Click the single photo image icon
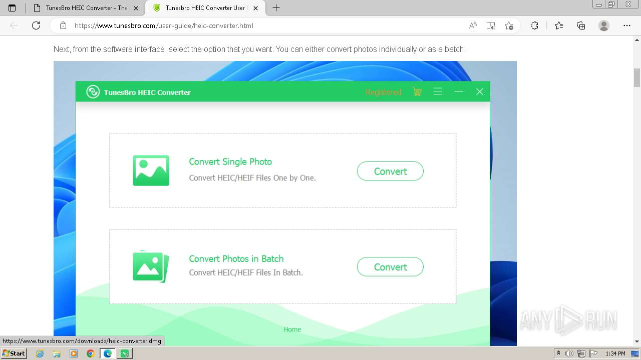The image size is (641, 360). 151,170
